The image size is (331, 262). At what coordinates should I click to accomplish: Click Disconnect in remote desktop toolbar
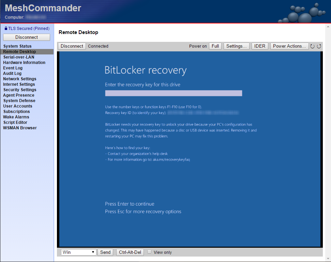coord(72,46)
